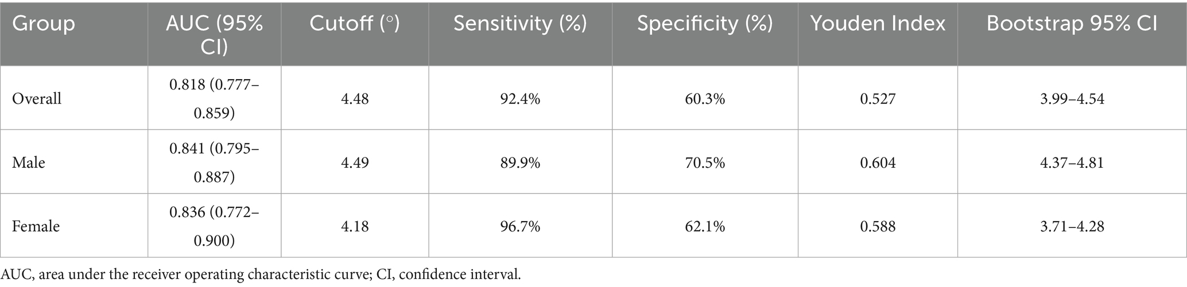Click the Female specificity value 62.1%

click(x=705, y=226)
